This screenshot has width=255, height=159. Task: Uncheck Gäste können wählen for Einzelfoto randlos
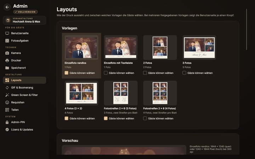point(66,73)
